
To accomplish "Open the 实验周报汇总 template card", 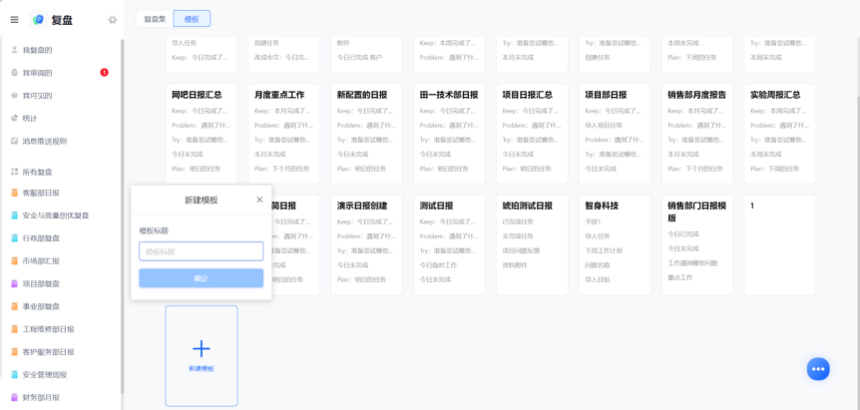I will [x=780, y=134].
